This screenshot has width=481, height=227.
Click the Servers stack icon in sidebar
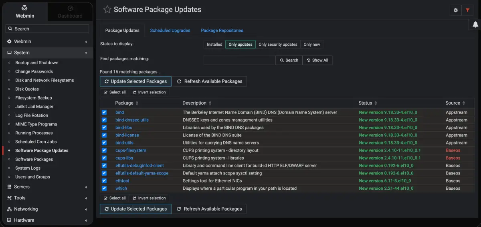[x=10, y=187]
